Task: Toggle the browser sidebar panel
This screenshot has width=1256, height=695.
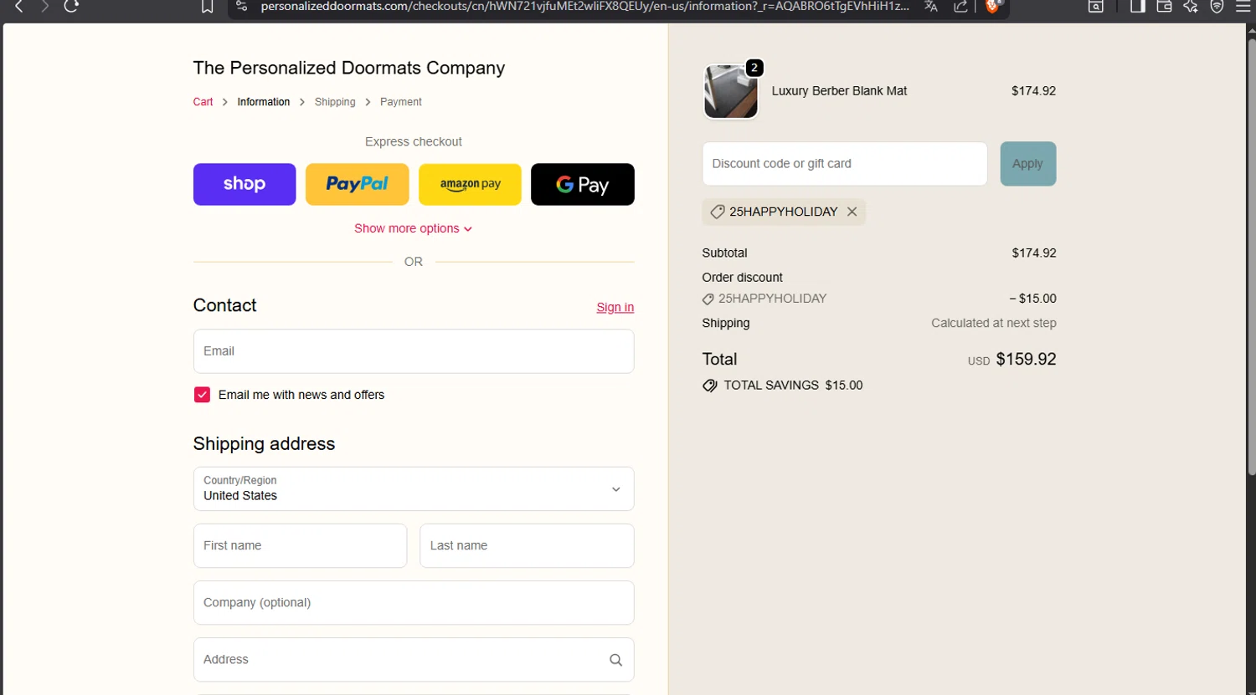Action: coord(1137,7)
